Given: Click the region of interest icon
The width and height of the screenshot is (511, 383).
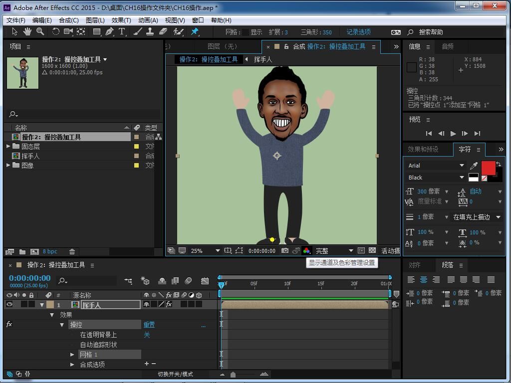Looking at the screenshot, I should pos(361,250).
